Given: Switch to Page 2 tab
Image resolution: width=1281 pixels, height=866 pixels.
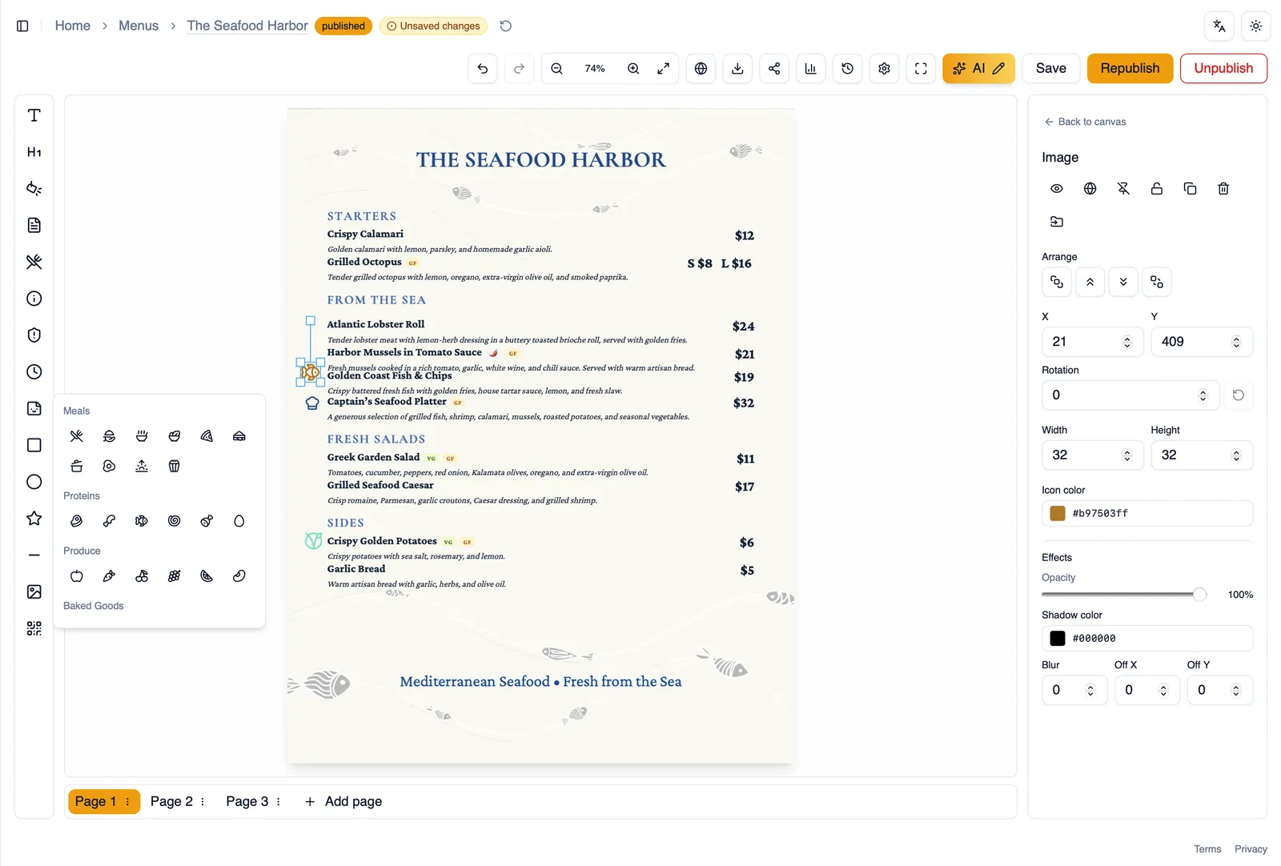Looking at the screenshot, I should pyautogui.click(x=171, y=801).
